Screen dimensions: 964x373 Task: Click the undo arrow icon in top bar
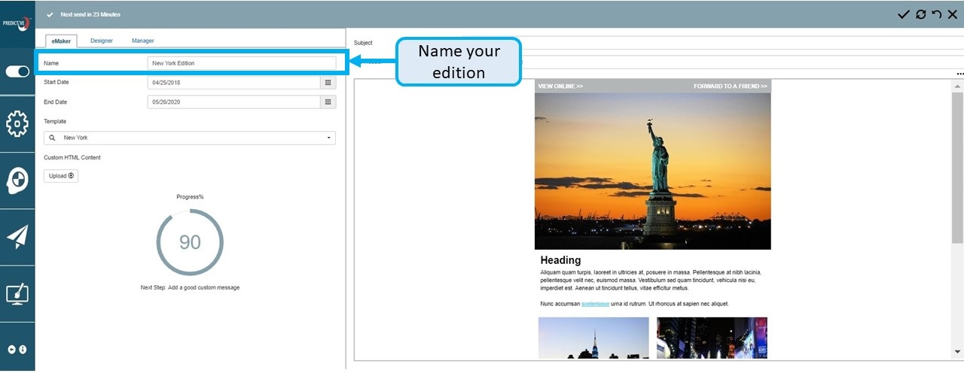(x=936, y=14)
